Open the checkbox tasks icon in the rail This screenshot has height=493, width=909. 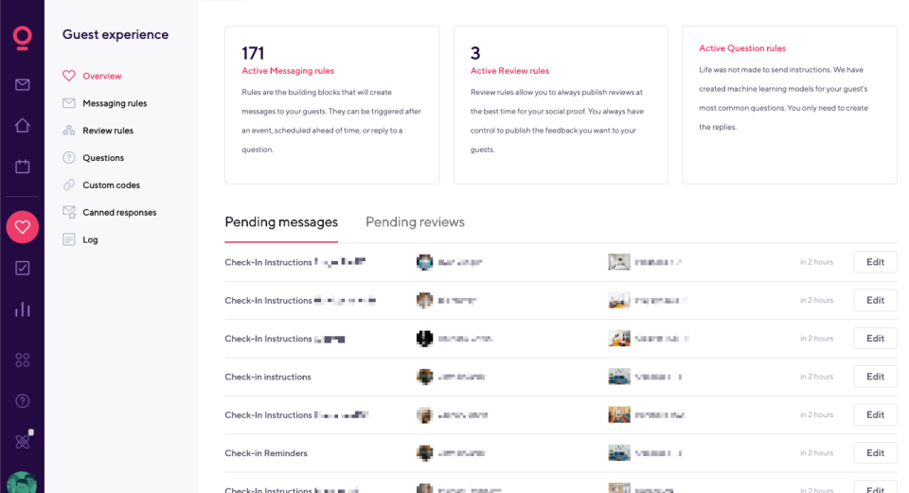pyautogui.click(x=22, y=269)
